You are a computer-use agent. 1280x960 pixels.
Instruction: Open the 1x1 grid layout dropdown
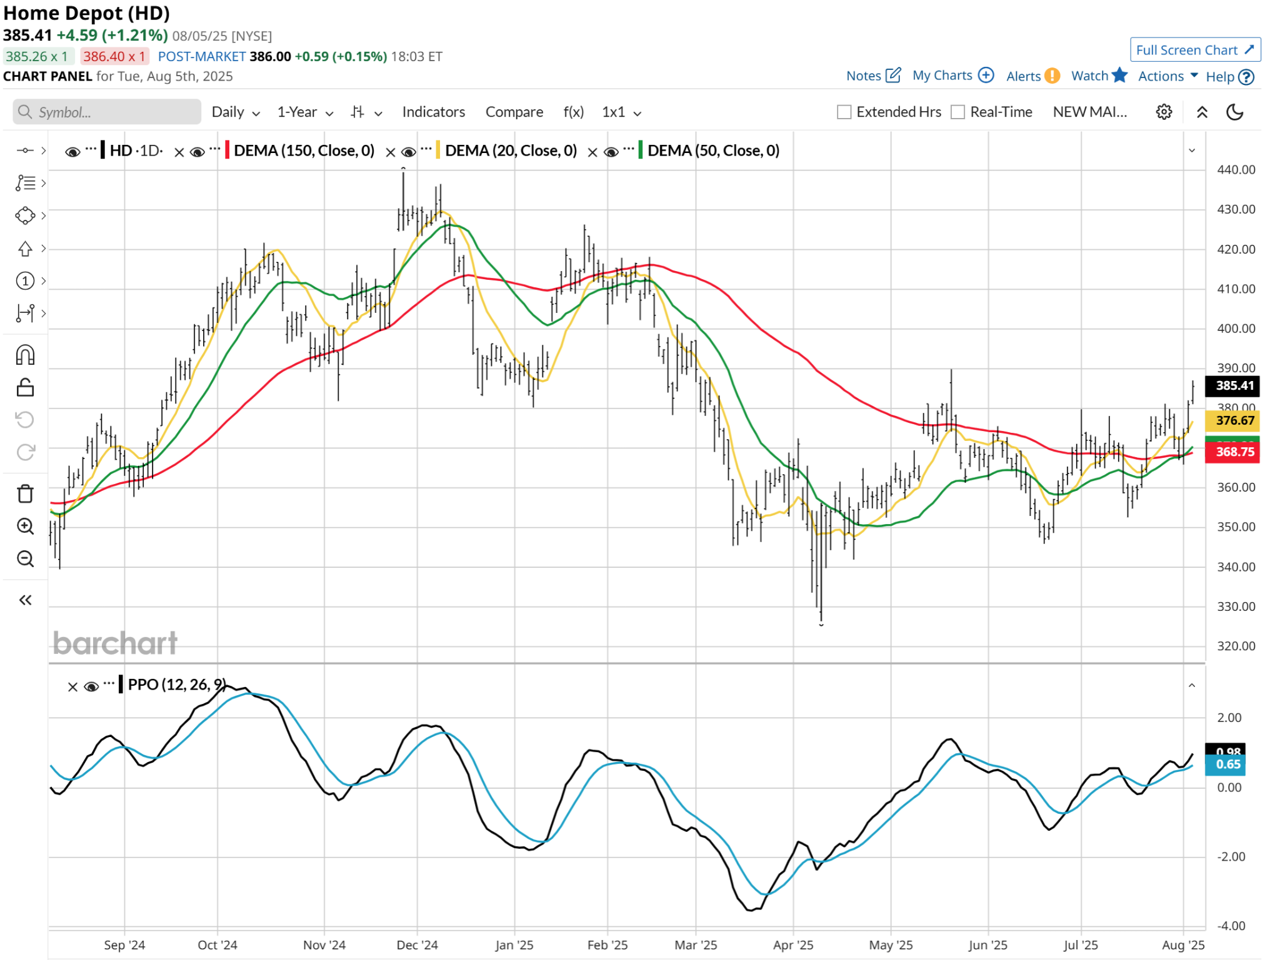622,112
